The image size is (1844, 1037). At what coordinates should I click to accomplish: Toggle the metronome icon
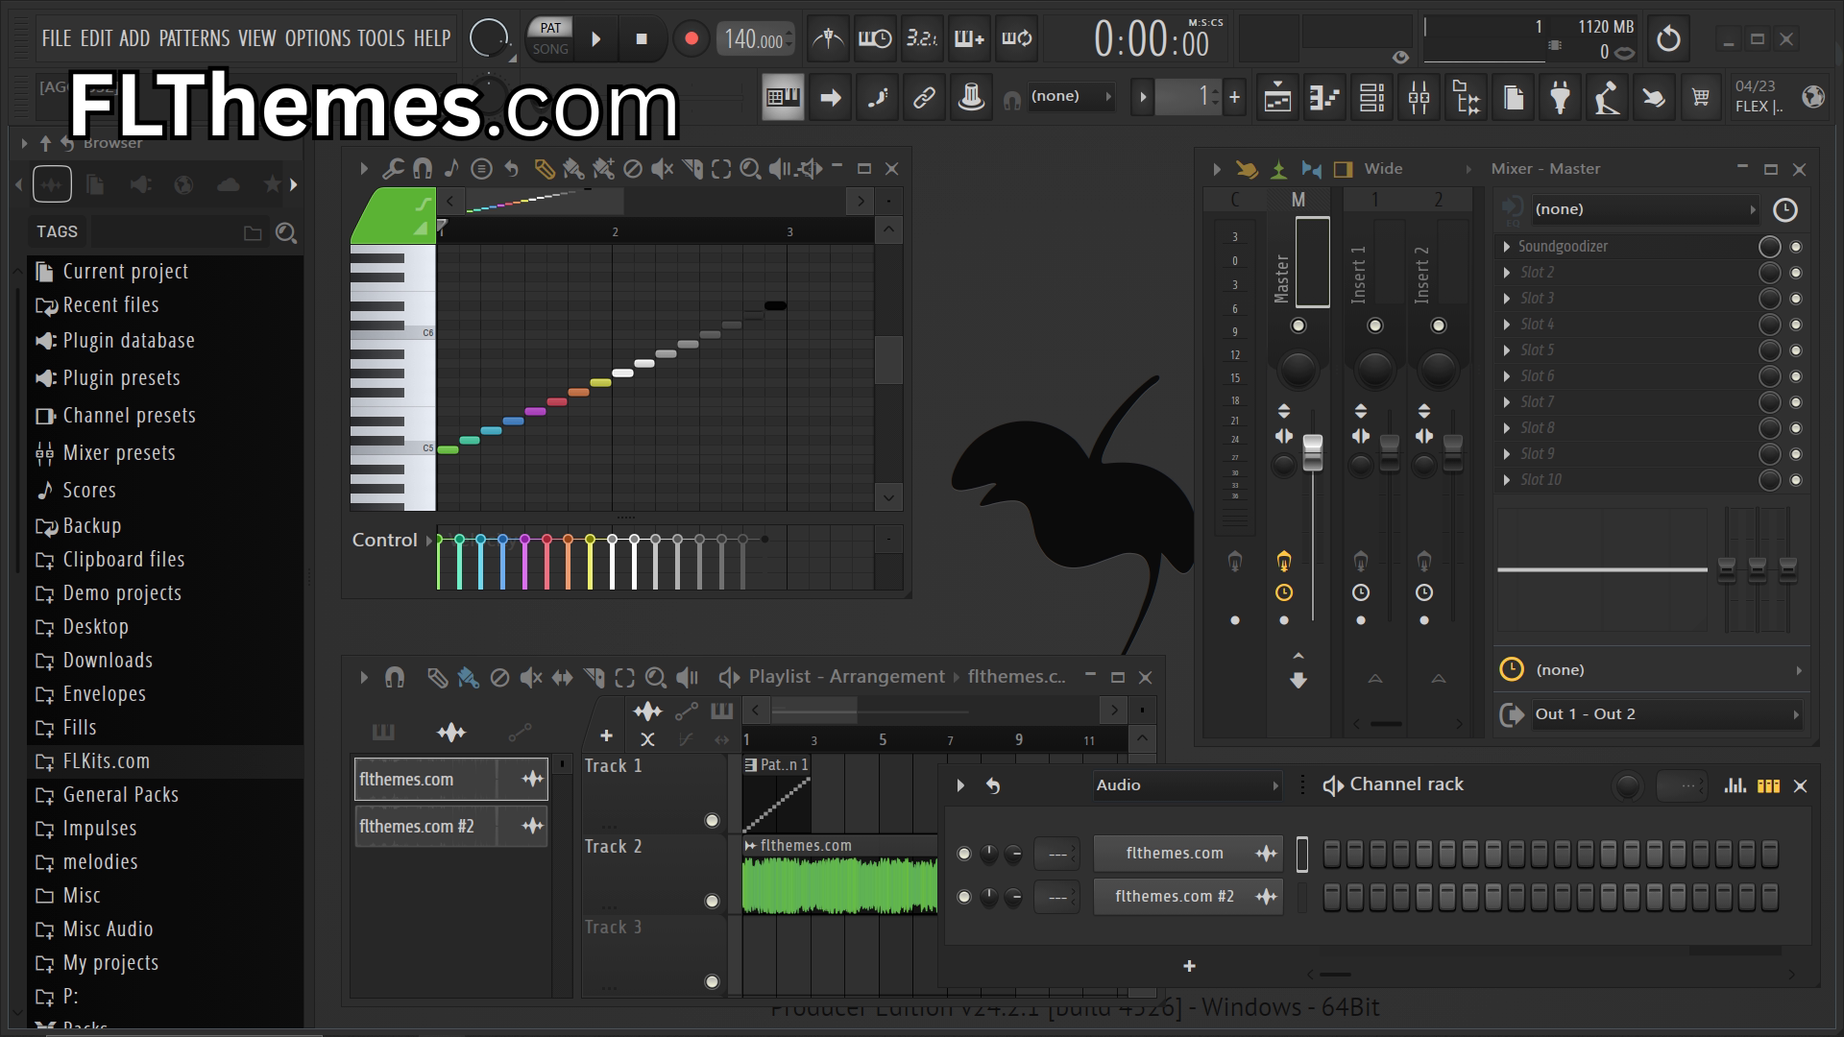[x=828, y=38]
